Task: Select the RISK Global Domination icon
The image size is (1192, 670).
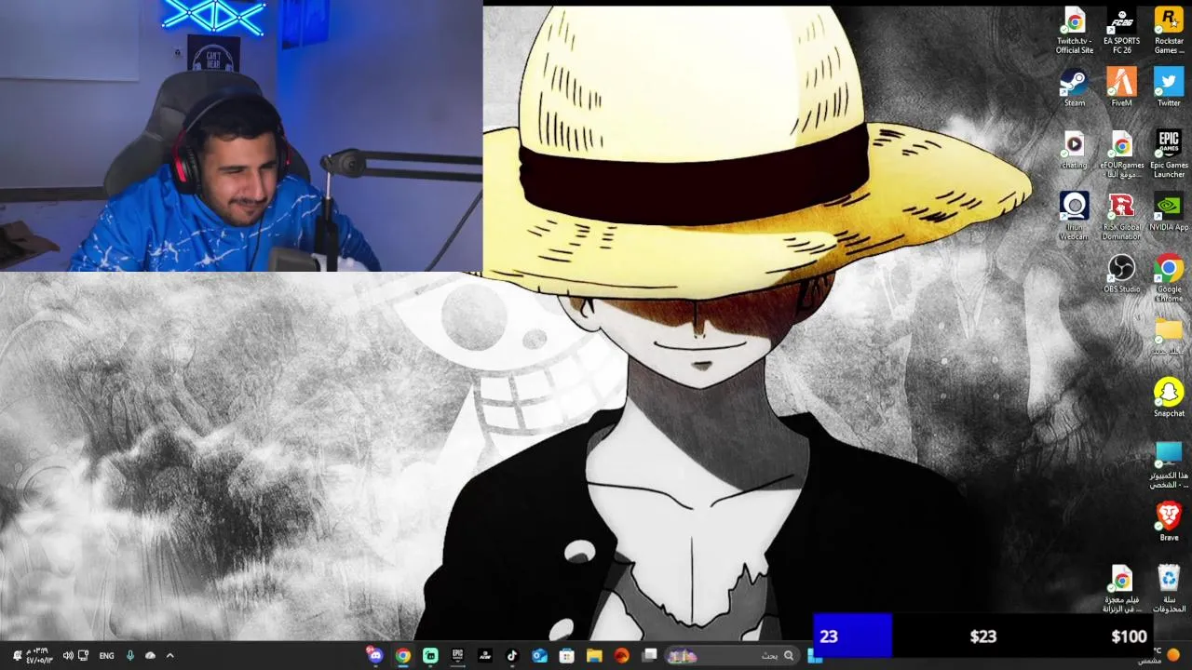Action: (x=1121, y=216)
